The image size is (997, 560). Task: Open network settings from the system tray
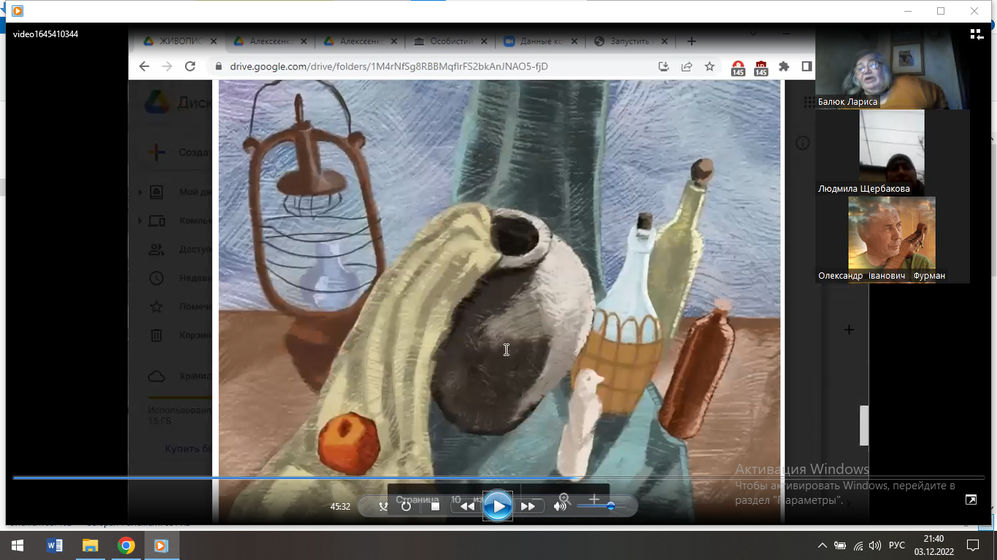click(x=858, y=545)
